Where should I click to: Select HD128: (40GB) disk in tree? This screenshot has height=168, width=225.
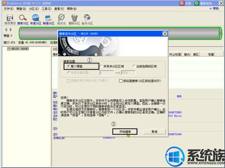[20, 49]
